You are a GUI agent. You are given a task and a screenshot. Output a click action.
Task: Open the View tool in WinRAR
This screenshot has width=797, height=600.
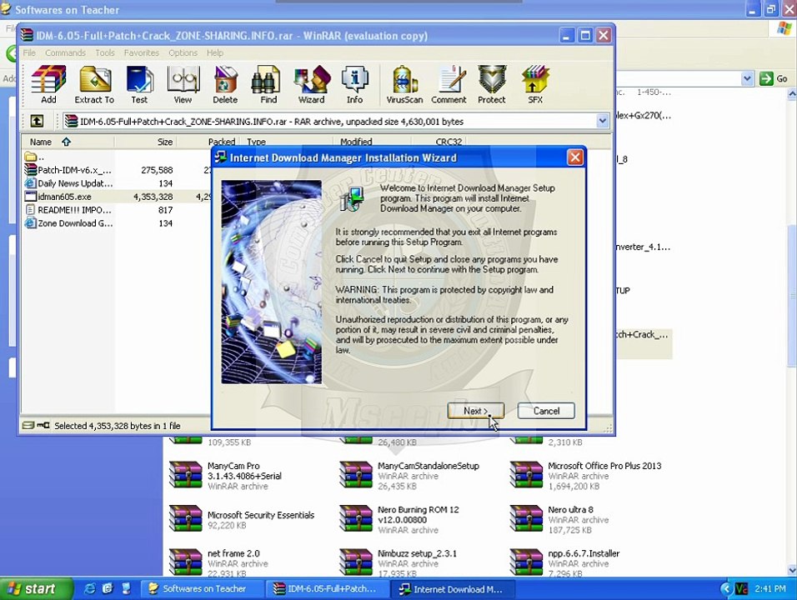click(183, 85)
